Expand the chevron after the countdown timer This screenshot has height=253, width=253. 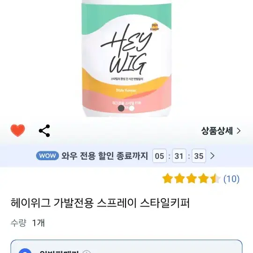click(212, 156)
